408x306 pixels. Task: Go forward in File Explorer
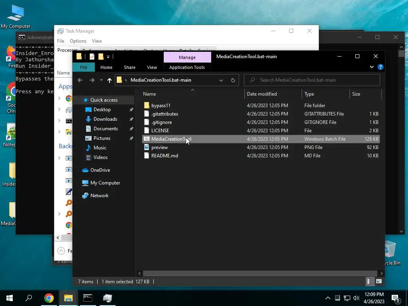(x=92, y=80)
